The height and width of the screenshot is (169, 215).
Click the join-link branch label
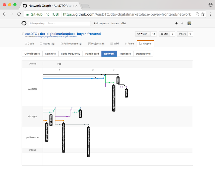126,93
